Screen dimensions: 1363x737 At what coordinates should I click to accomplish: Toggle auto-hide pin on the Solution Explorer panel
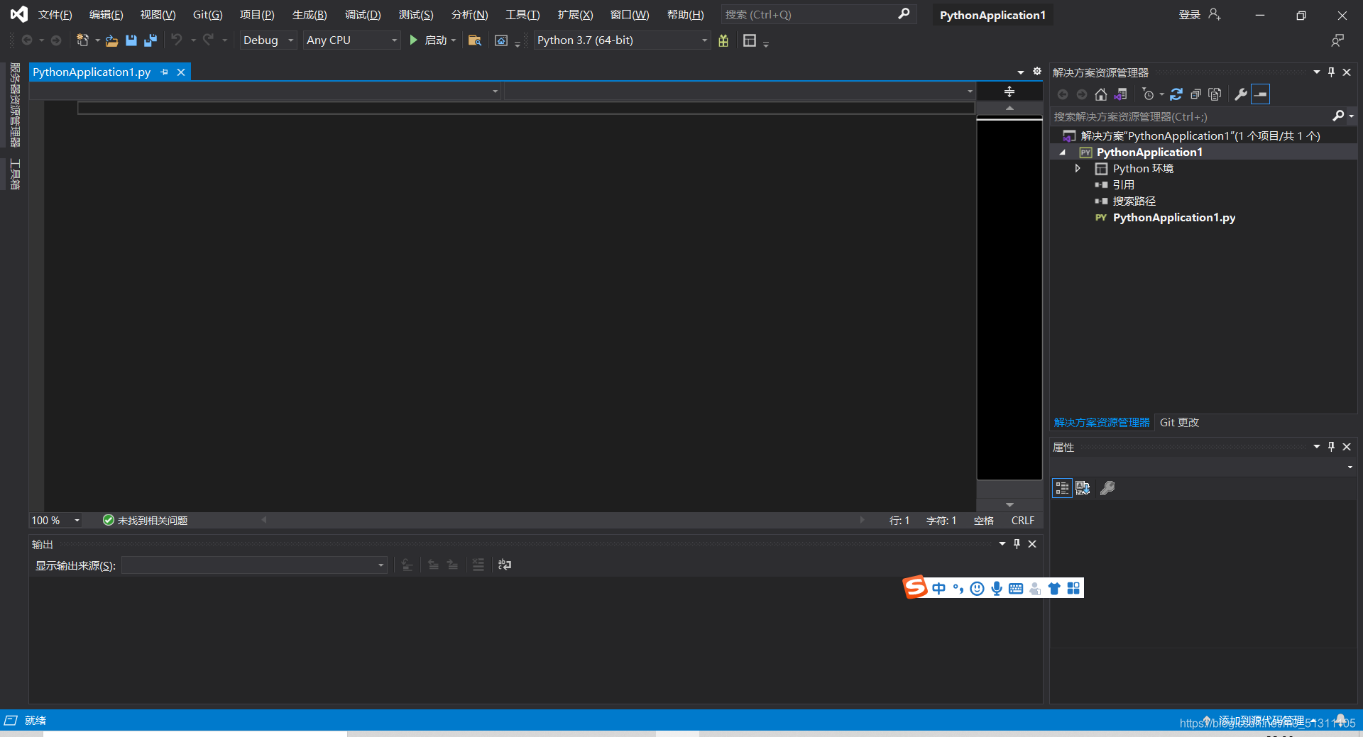pyautogui.click(x=1331, y=72)
